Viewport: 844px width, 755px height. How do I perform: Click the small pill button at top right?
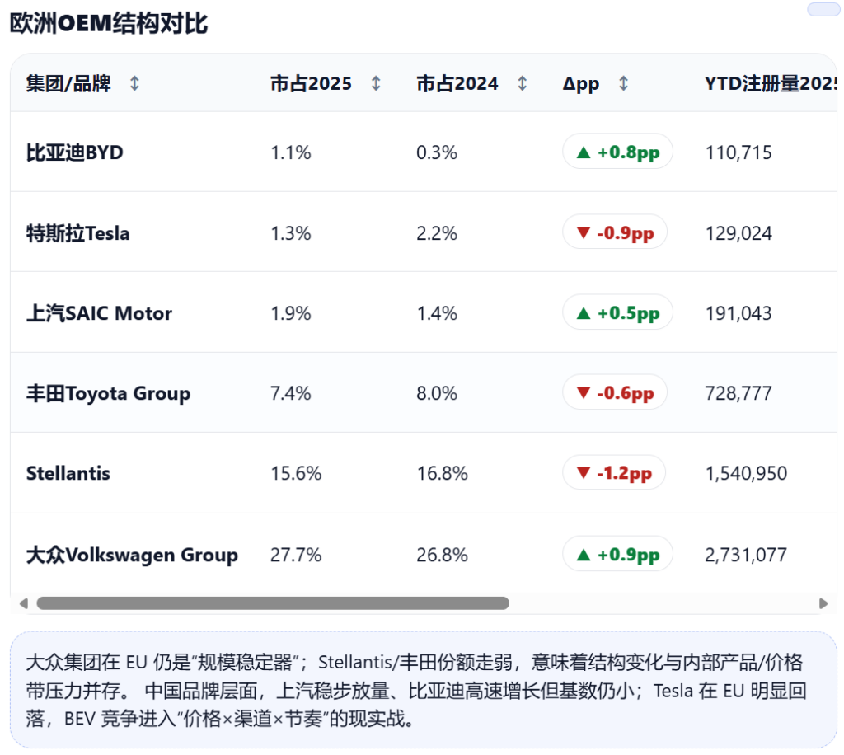click(822, 10)
